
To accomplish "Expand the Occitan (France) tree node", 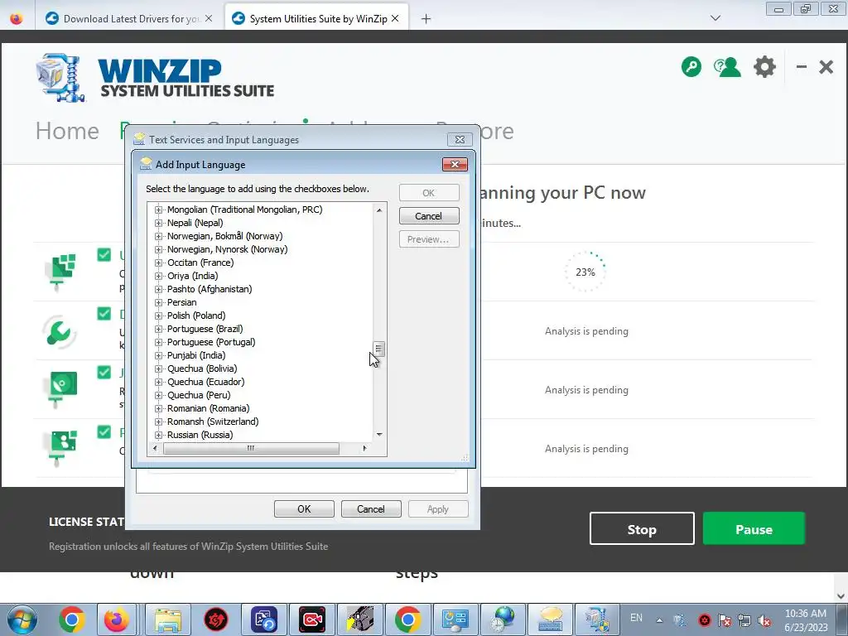I will [x=158, y=263].
